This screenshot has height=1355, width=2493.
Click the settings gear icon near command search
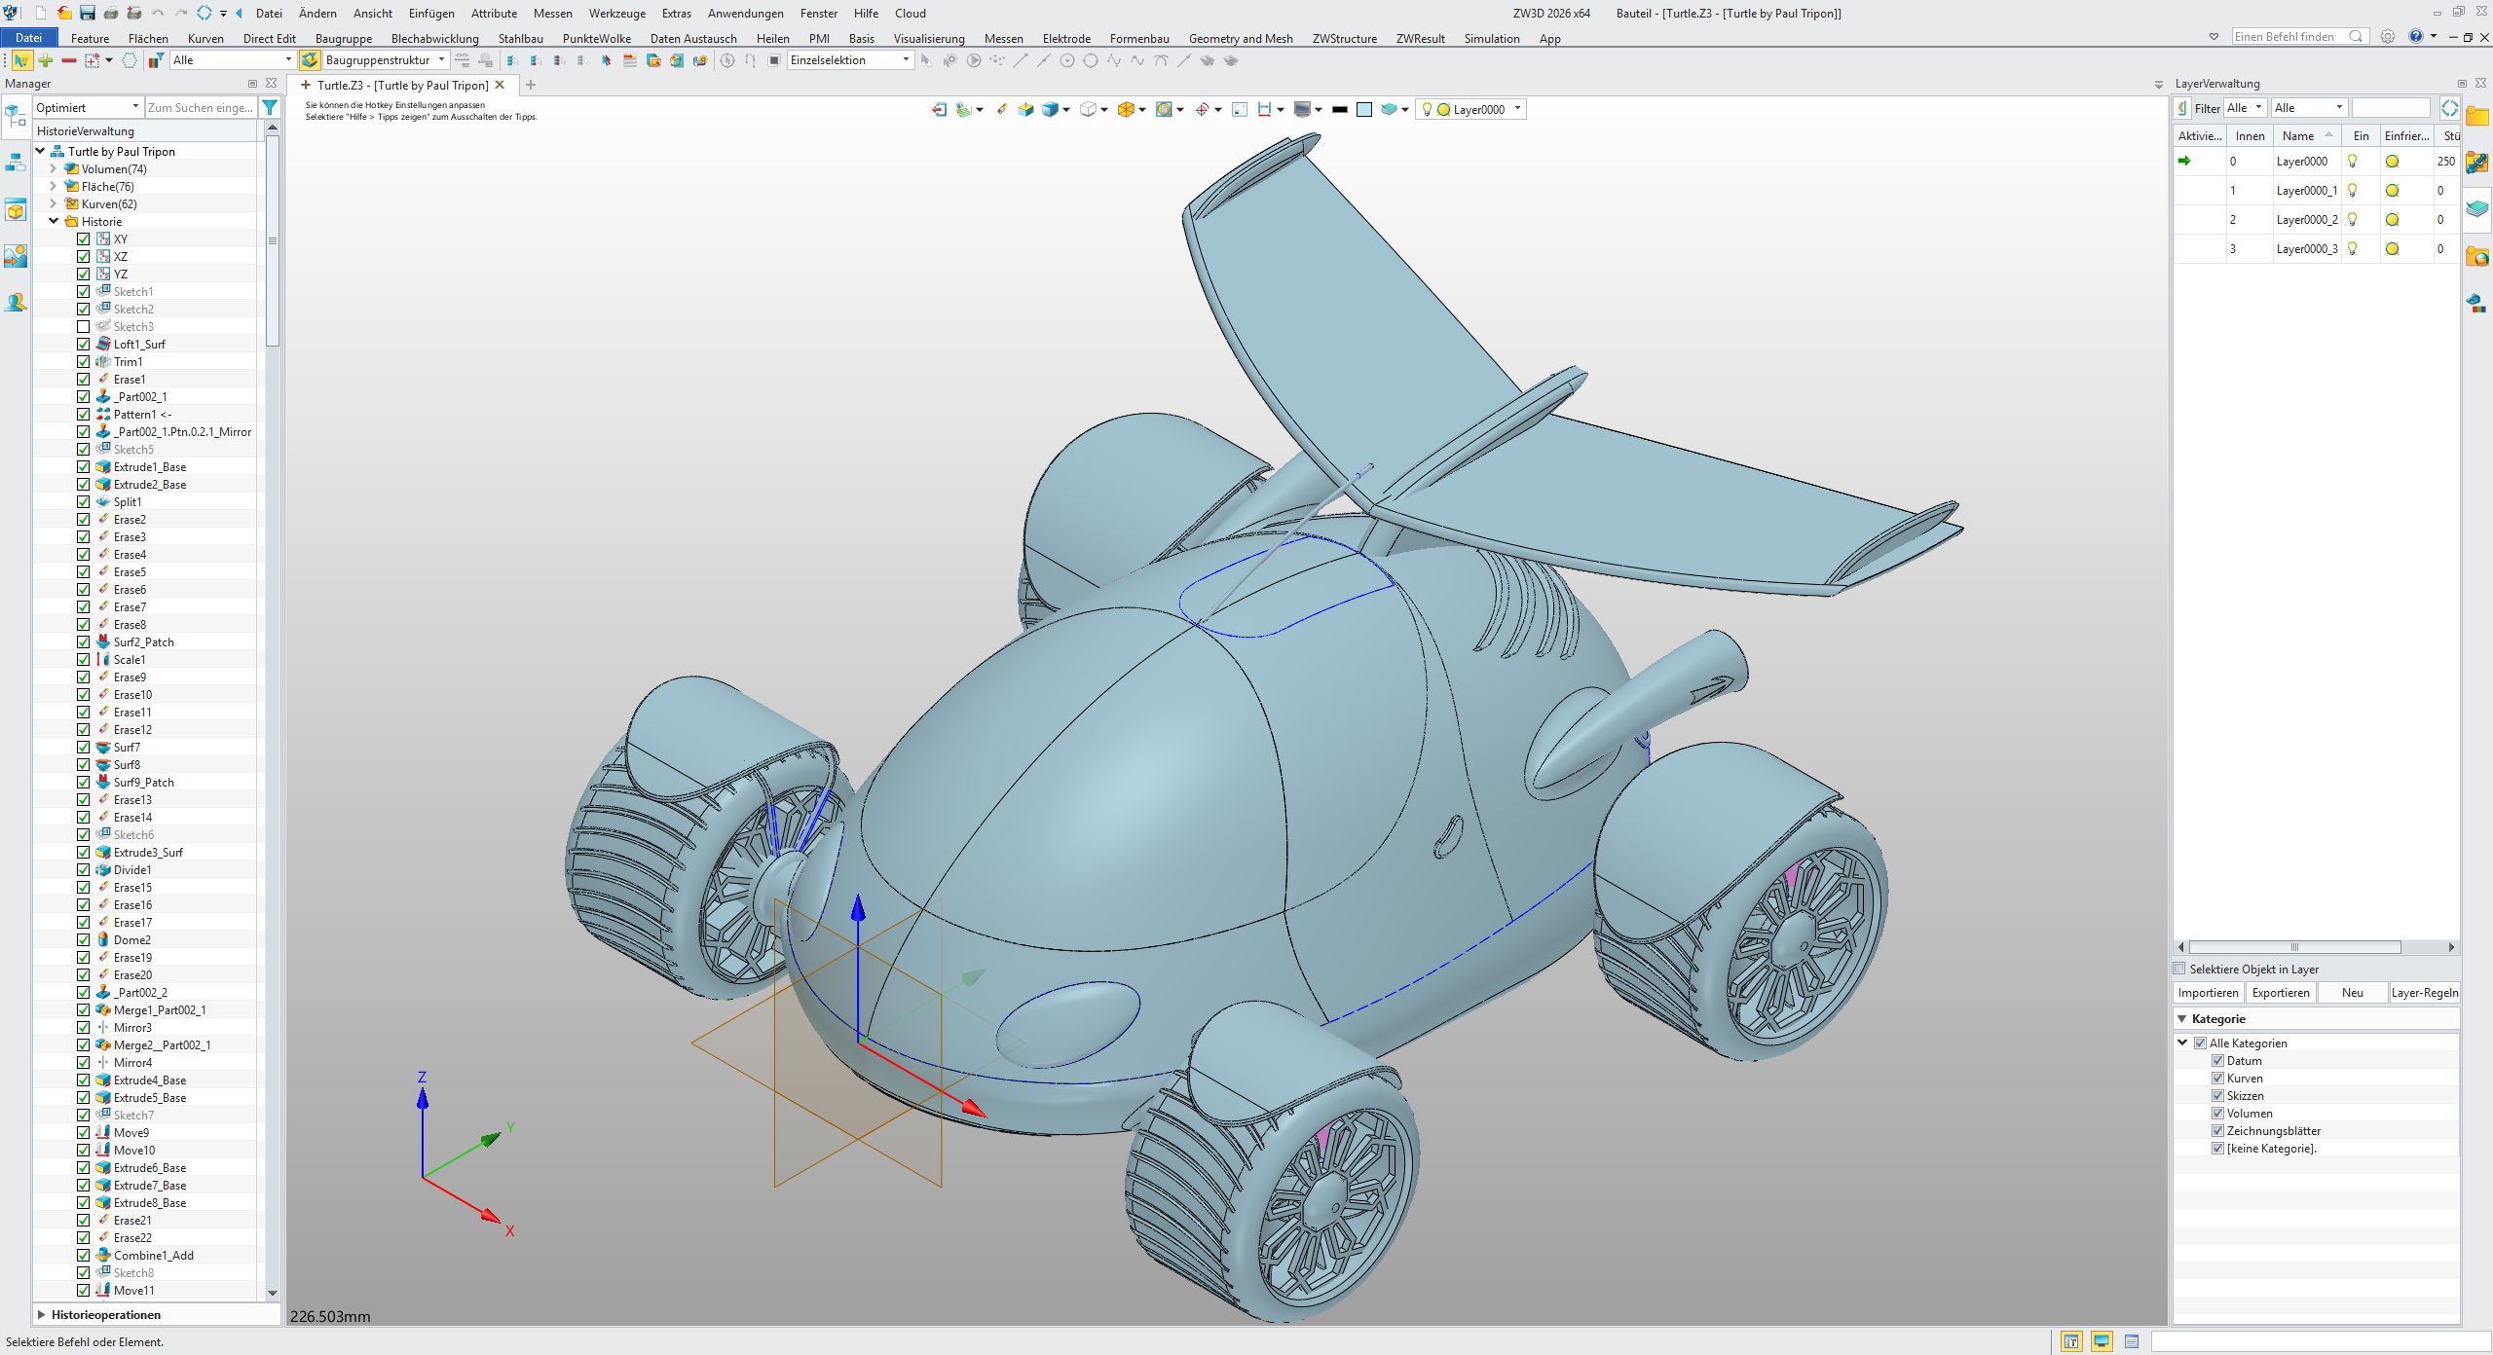(x=2388, y=37)
